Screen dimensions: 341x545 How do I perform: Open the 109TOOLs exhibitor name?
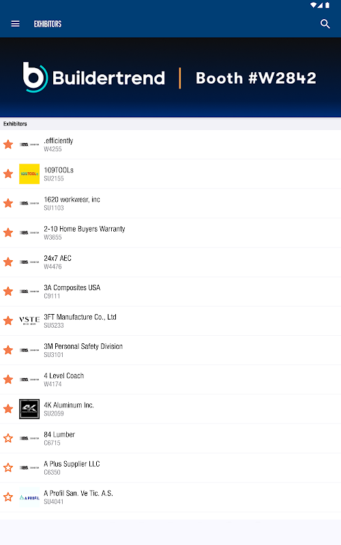(x=59, y=170)
